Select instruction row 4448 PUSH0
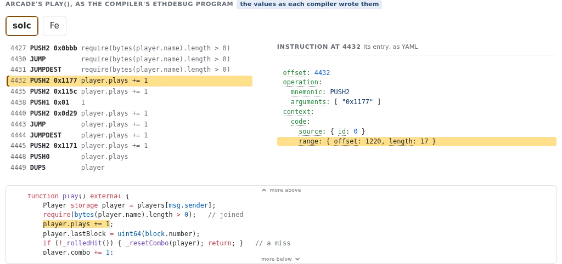This screenshot has height=264, width=562. pos(130,157)
